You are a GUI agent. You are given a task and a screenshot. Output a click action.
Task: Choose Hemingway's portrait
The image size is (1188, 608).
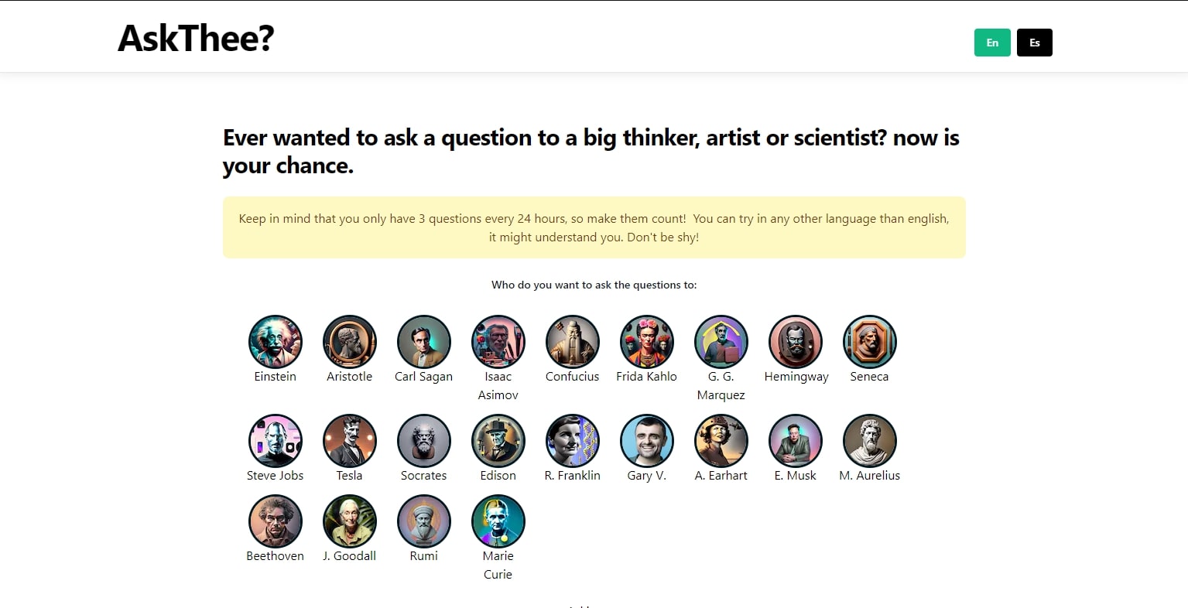pos(796,342)
